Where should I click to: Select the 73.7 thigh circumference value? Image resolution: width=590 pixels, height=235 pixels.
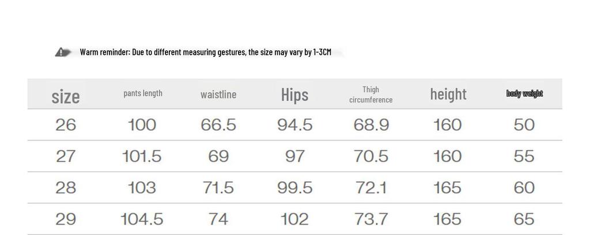(x=370, y=219)
